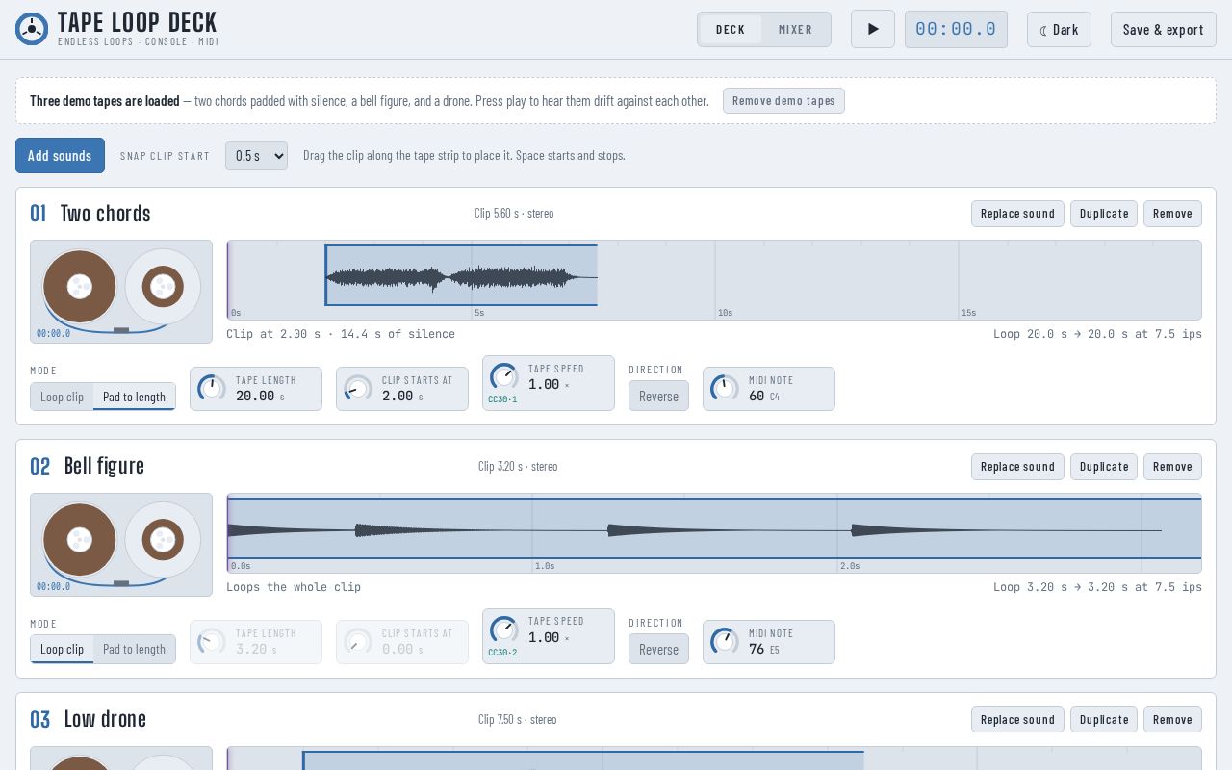This screenshot has width=1232, height=770.
Task: Duplicate the Low drone tape
Action: click(1104, 720)
